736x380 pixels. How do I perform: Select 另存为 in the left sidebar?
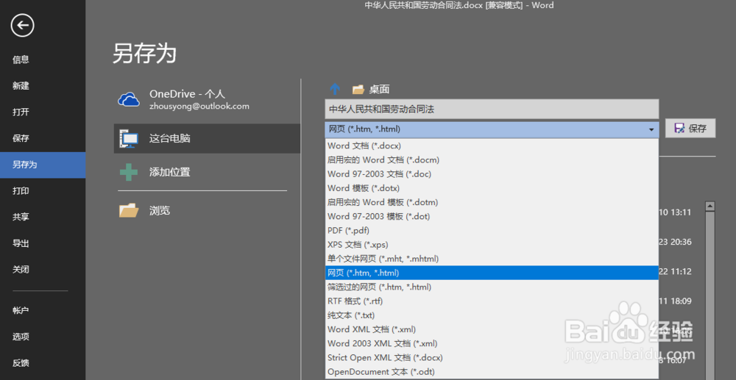pos(43,165)
